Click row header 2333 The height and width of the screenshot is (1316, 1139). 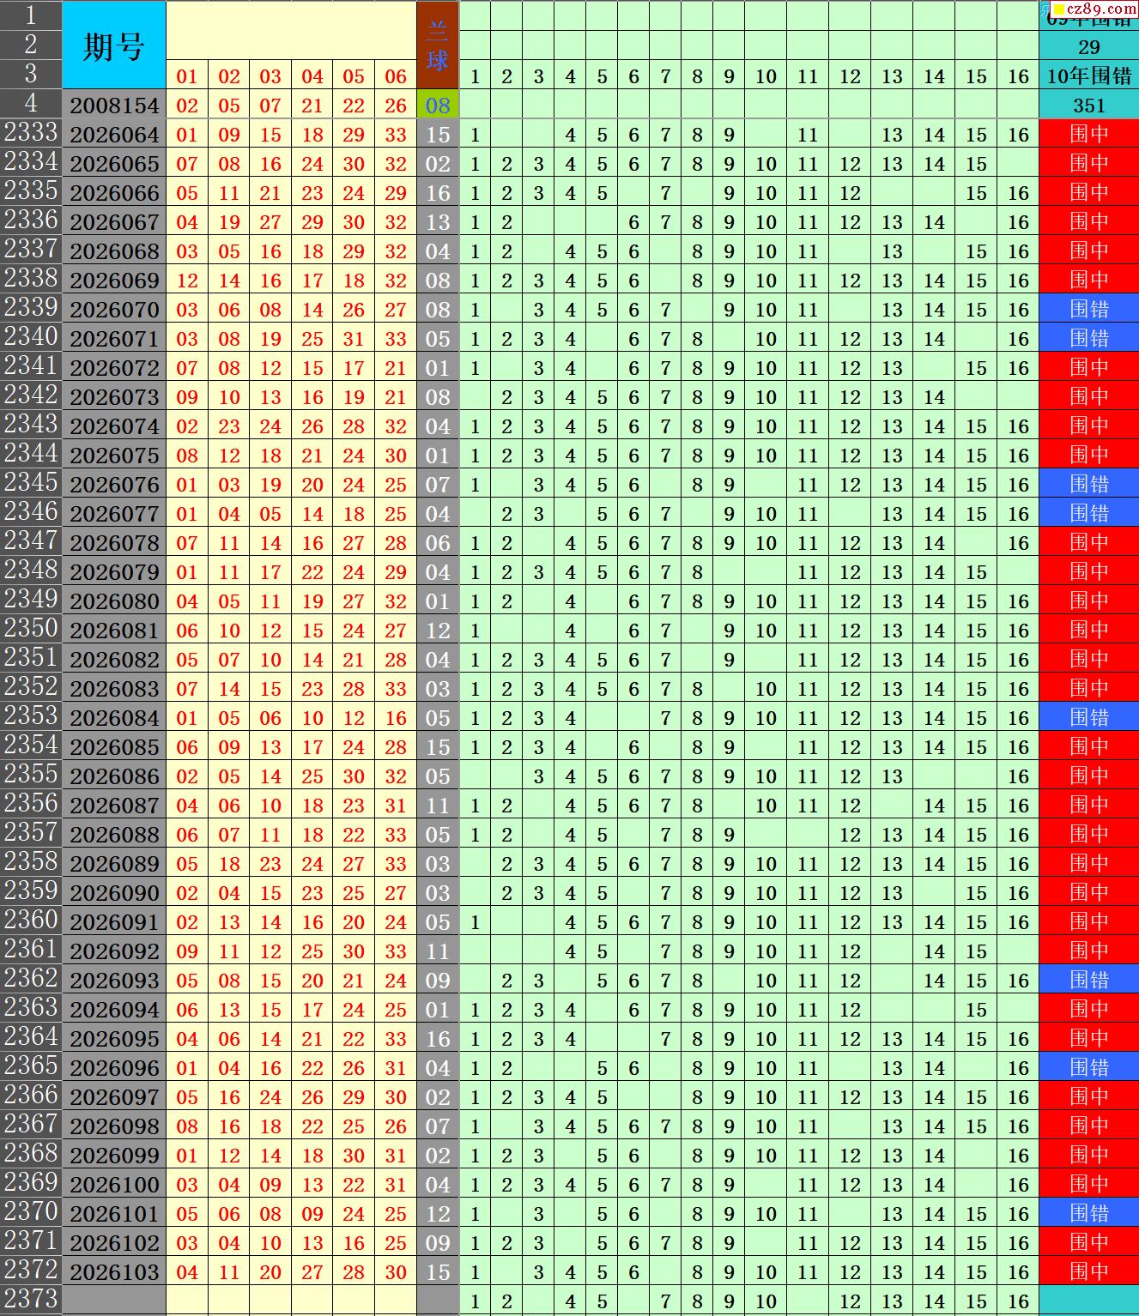pos(31,133)
